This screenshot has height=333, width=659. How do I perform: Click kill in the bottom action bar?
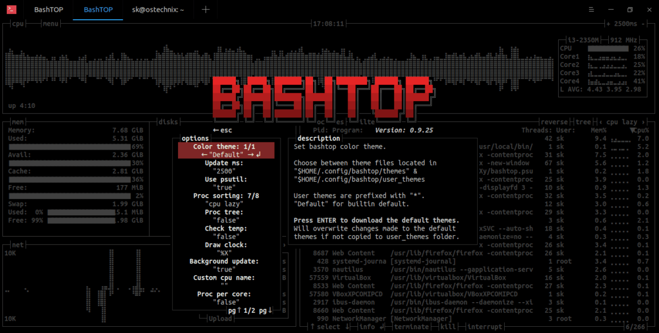point(449,326)
